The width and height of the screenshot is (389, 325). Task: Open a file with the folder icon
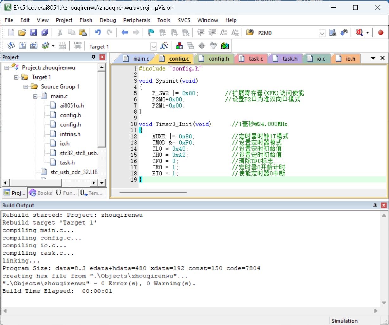coord(22,33)
